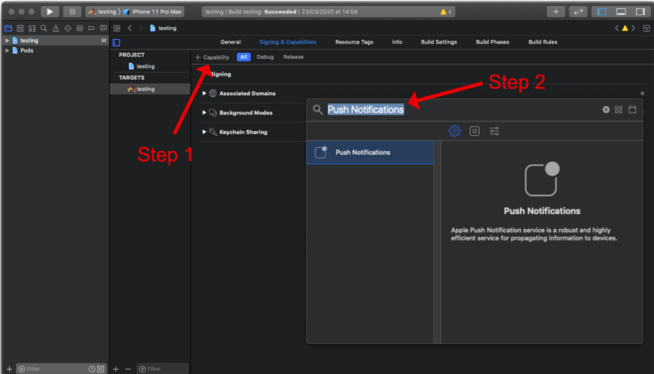Expand the Keychain Sharing capability
The image size is (654, 374).
click(x=204, y=131)
